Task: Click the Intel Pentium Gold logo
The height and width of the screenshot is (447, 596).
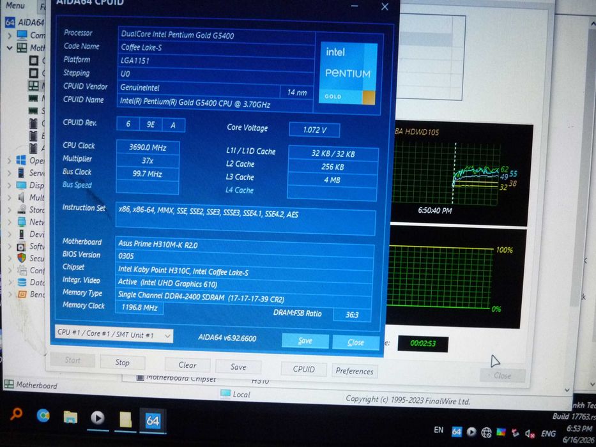Action: pos(349,73)
